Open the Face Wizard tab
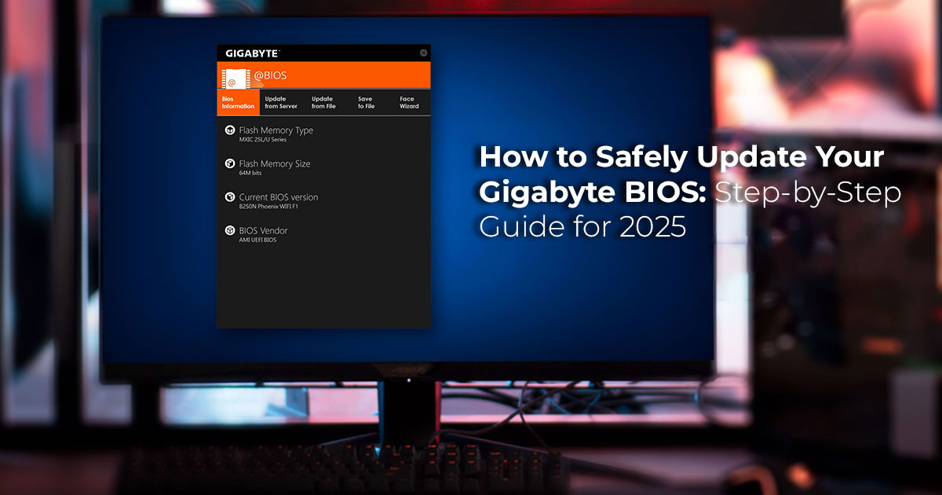 (409, 102)
